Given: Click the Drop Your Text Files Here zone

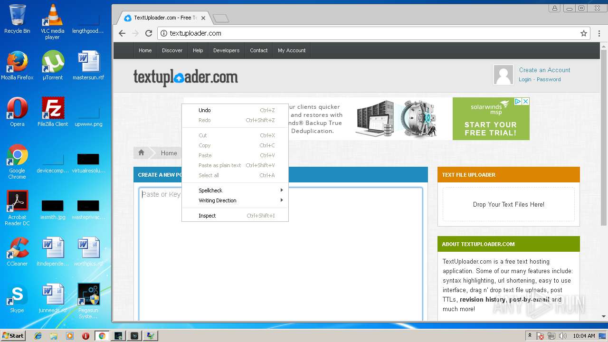Looking at the screenshot, I should (x=509, y=204).
